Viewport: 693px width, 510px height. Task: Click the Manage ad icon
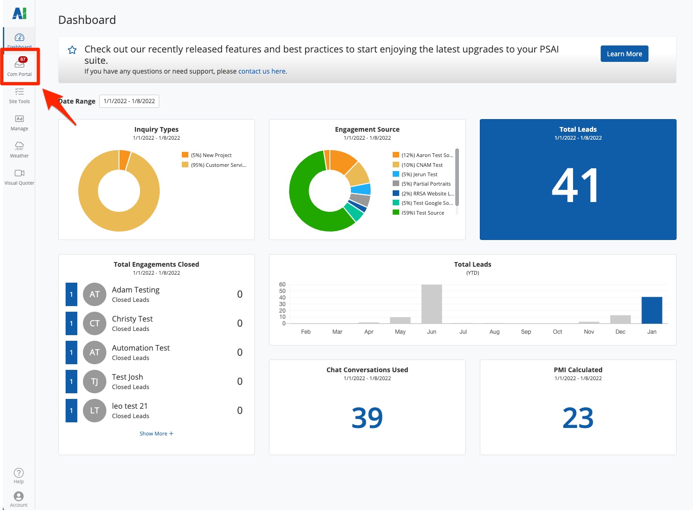(19, 119)
